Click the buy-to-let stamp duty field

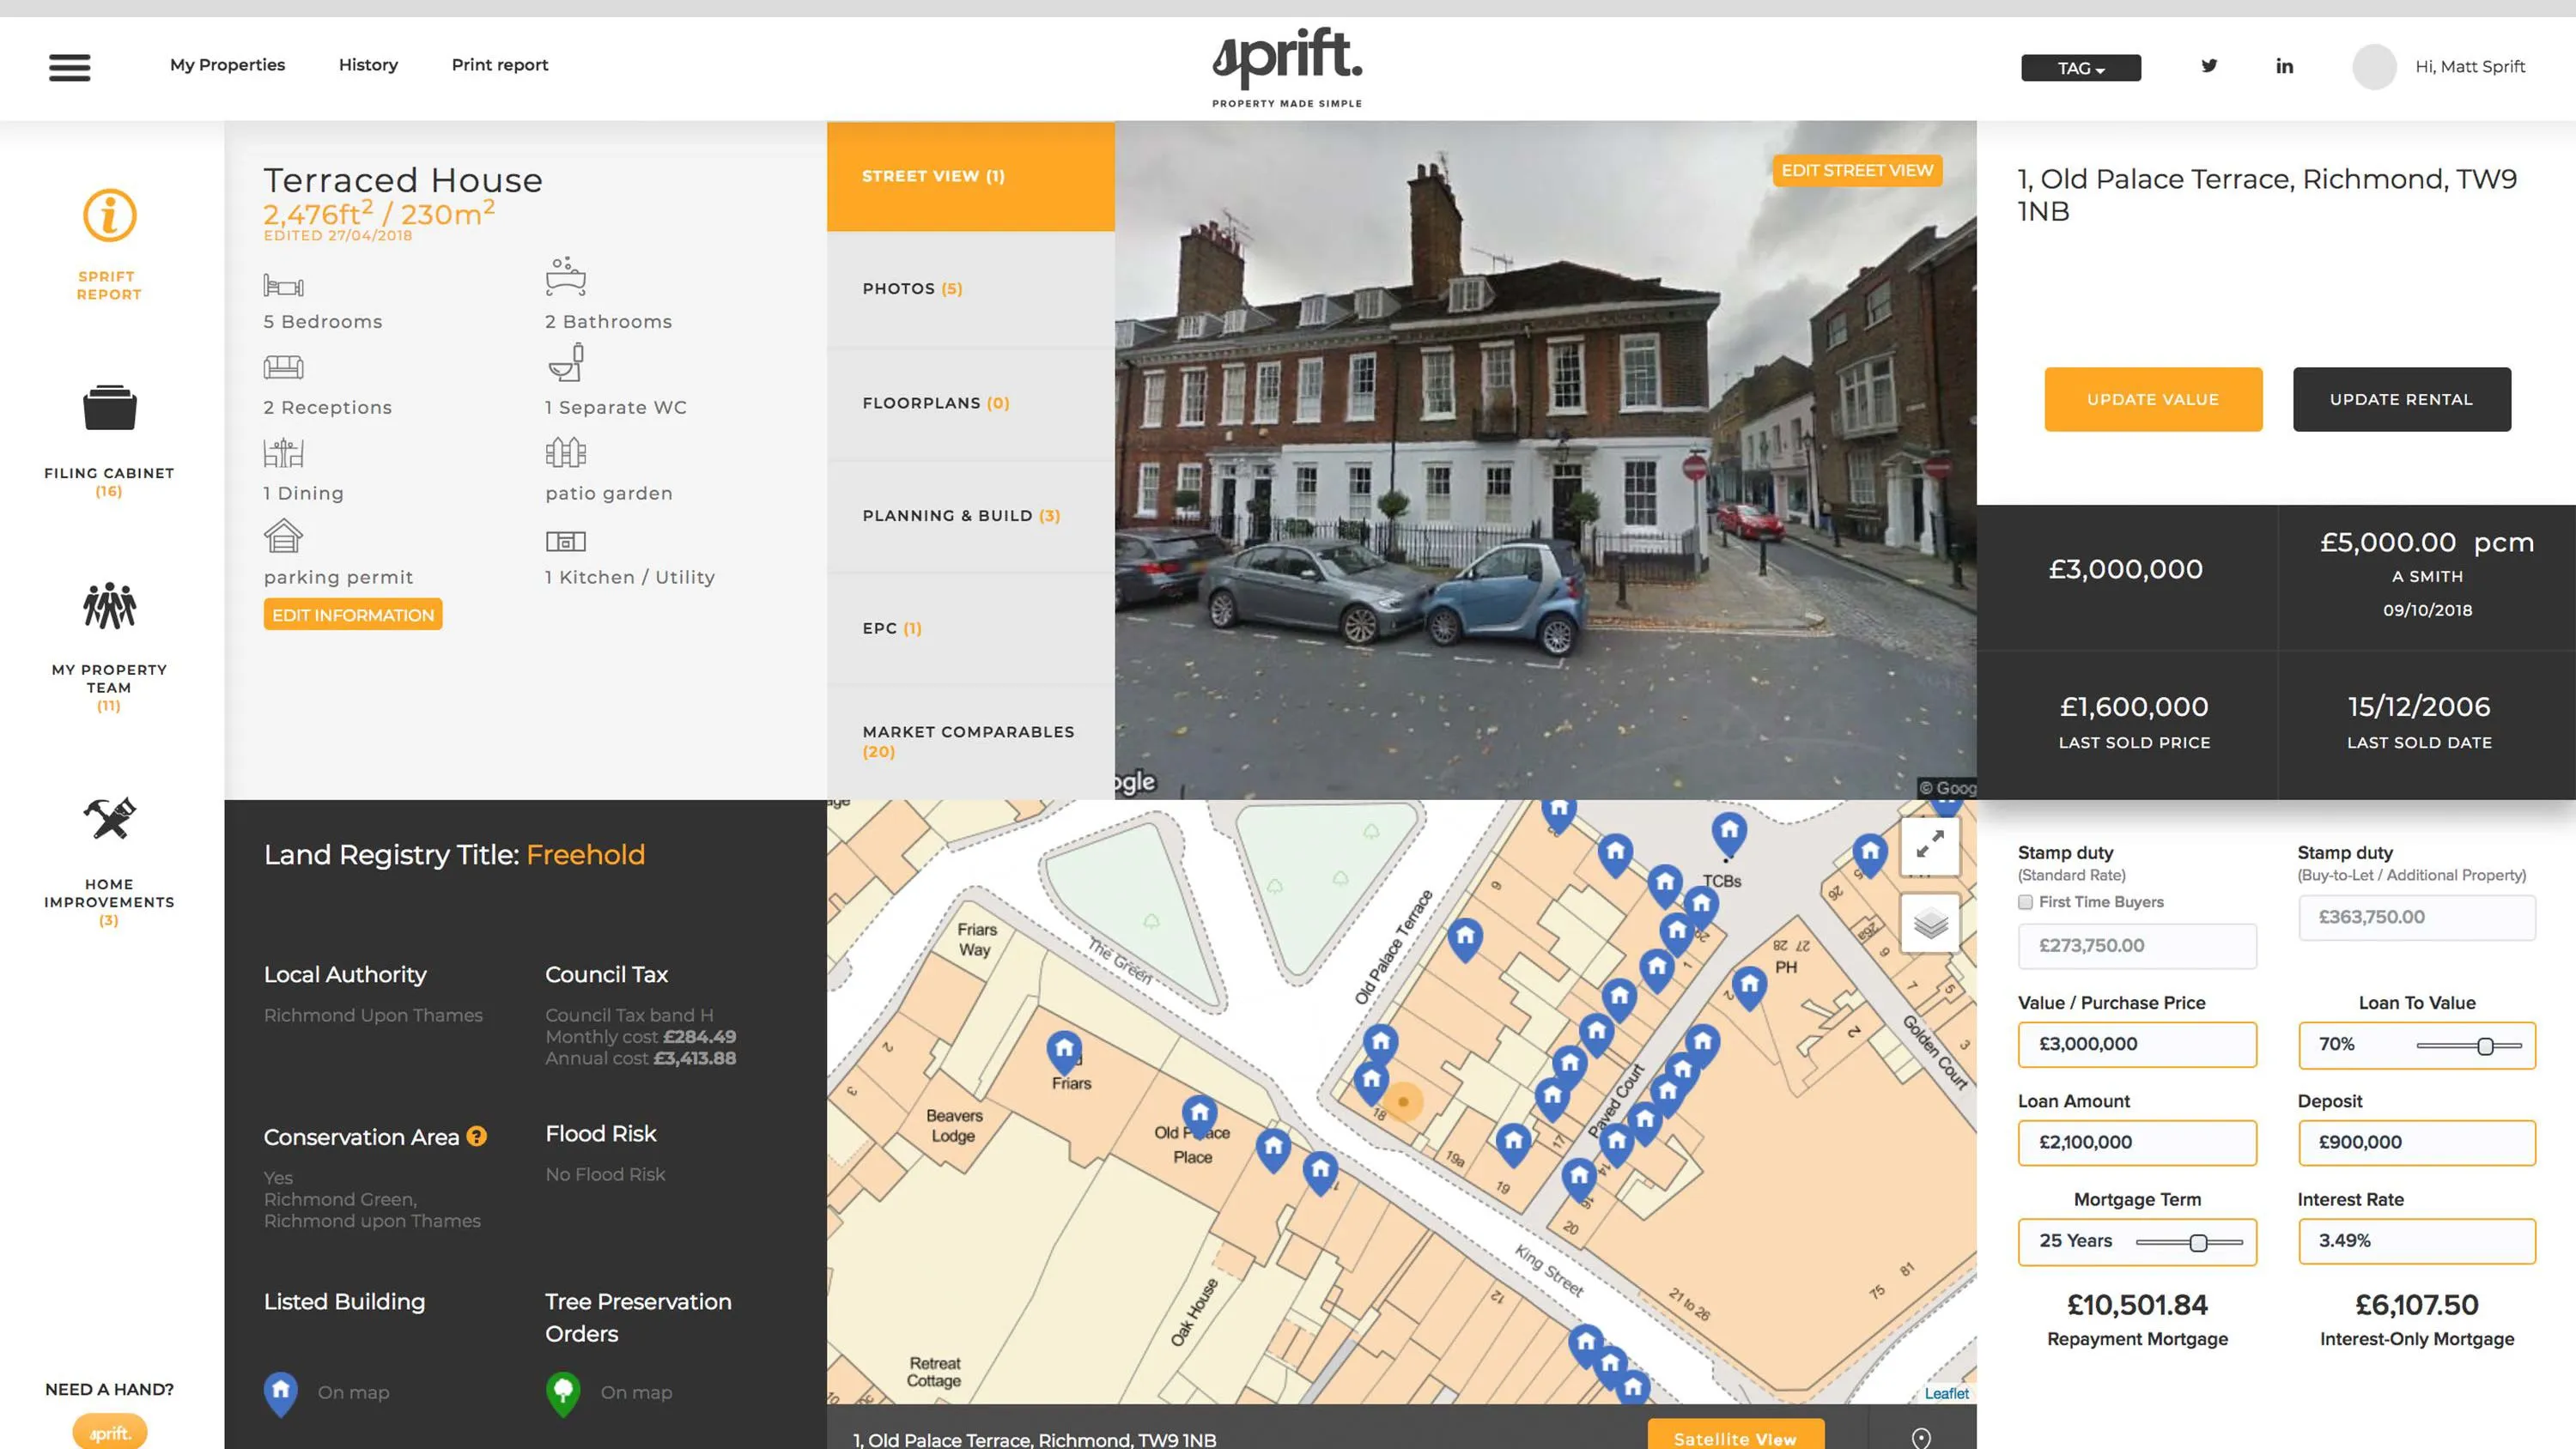point(2416,917)
